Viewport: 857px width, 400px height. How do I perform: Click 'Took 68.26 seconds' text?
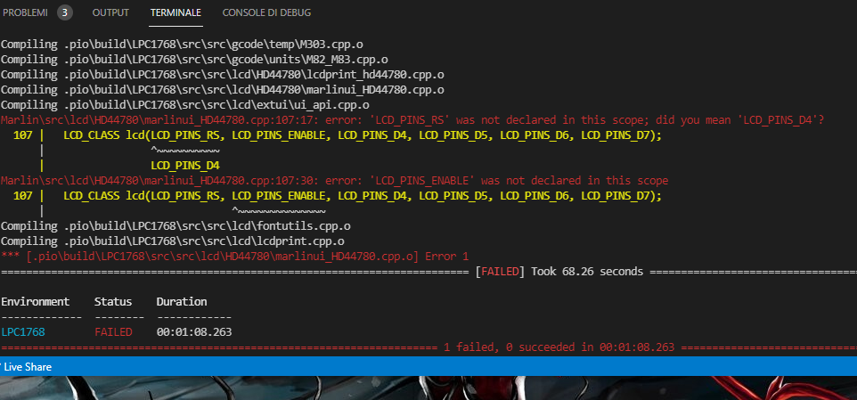tap(587, 272)
